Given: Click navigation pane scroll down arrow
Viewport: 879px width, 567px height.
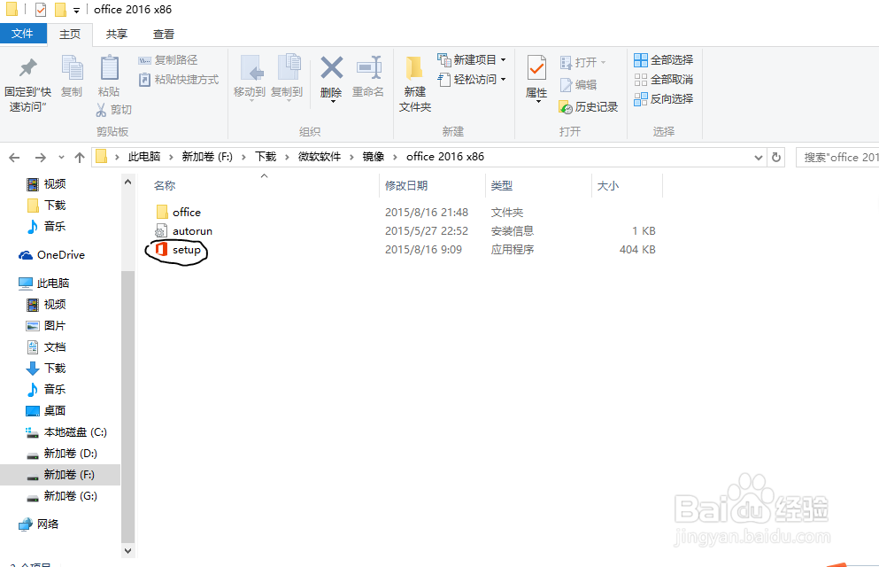Looking at the screenshot, I should point(127,551).
